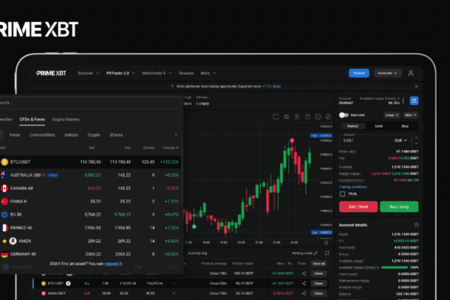Open the Cross margin mode selector
This screenshot has width=450, height=300.
391,115
